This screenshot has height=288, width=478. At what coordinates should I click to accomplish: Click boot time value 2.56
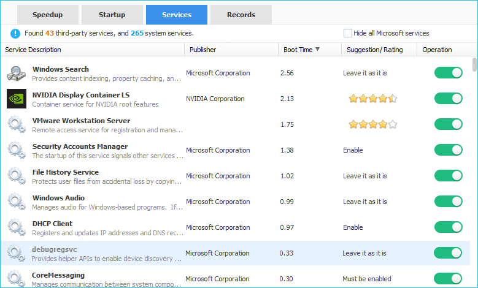[x=287, y=73]
